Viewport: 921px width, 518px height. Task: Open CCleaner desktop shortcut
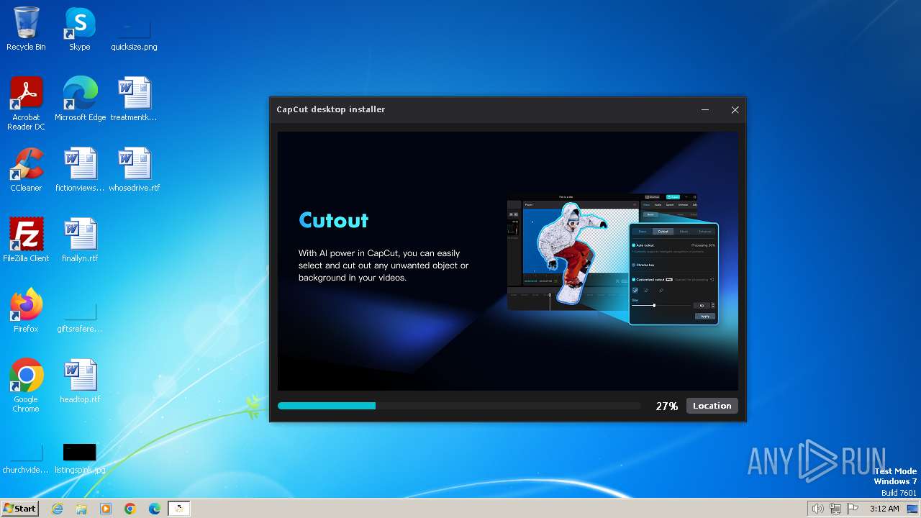click(x=26, y=169)
